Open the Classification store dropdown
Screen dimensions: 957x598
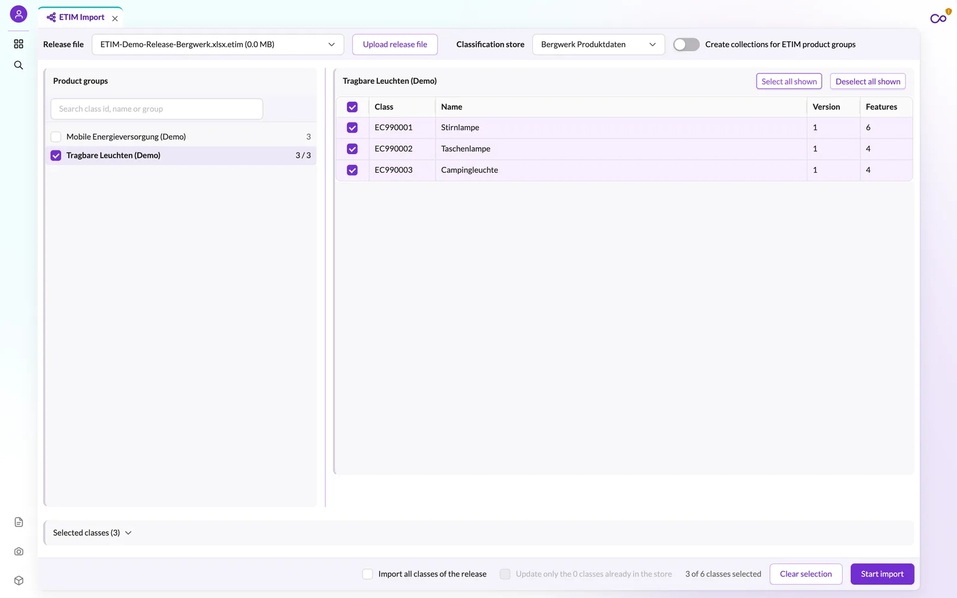click(598, 44)
